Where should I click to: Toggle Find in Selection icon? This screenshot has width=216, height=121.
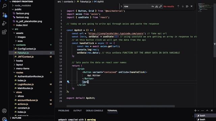pos(187,6)
